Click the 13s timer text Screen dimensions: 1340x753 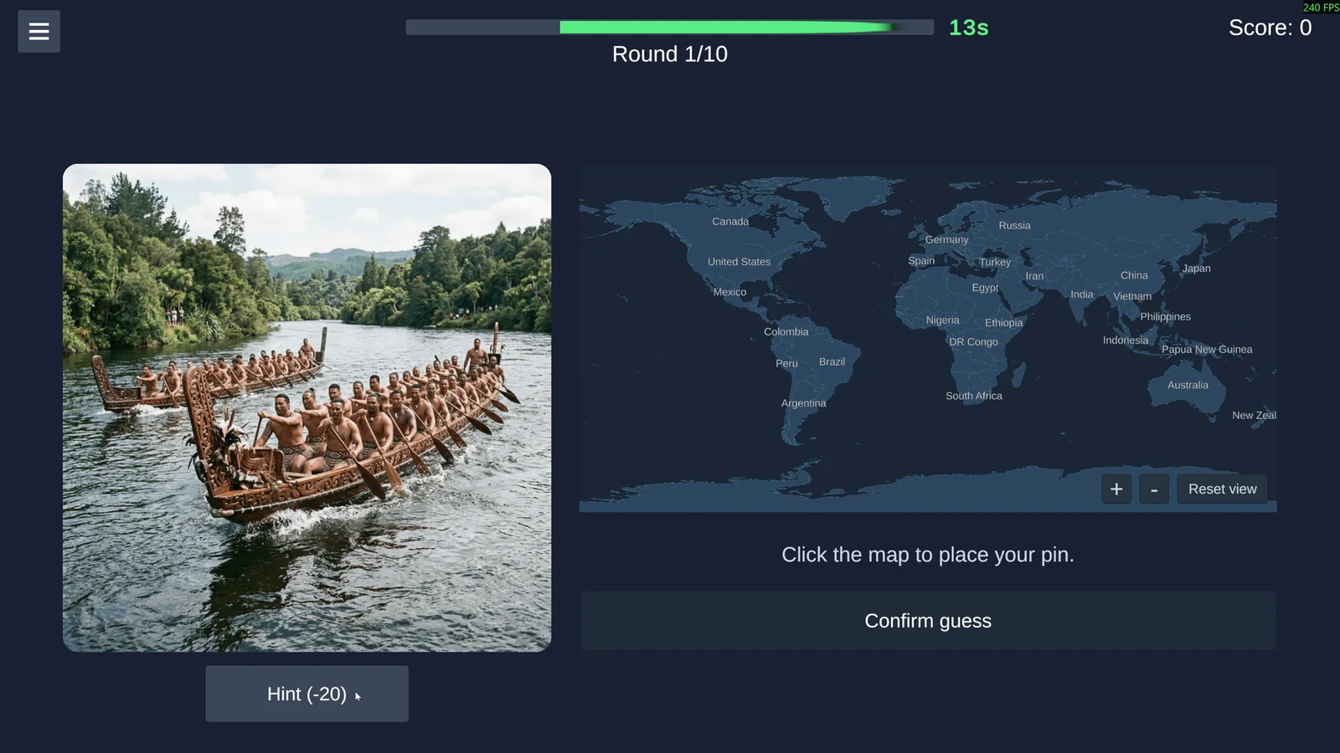coord(969,28)
